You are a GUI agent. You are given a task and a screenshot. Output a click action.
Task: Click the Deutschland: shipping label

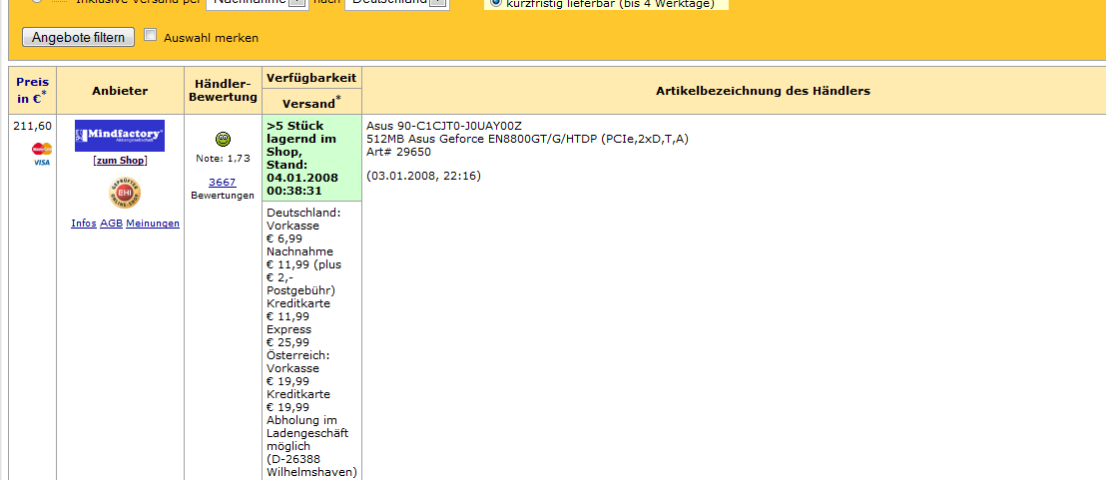[x=304, y=213]
